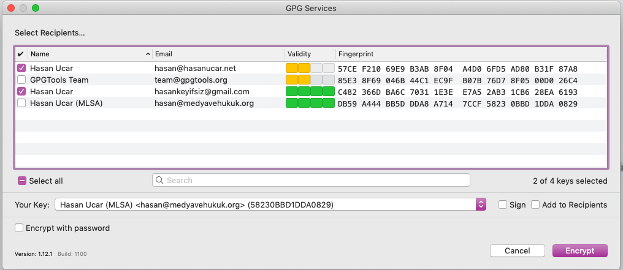Check the Hasan Ucar (MLSA) recipient
This screenshot has width=623, height=270.
pos(21,103)
